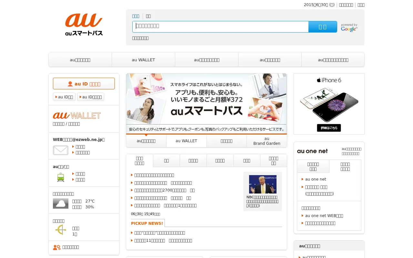Open the au one net link

[x=316, y=179]
